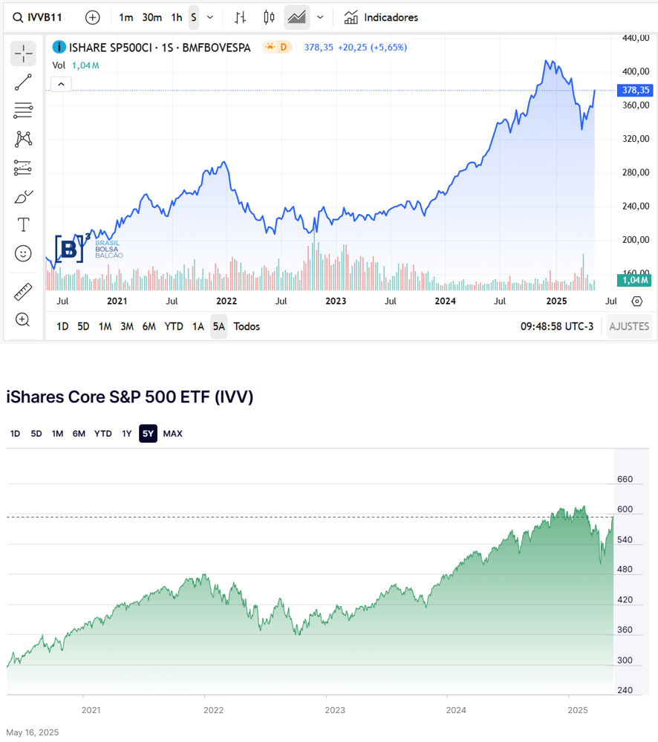Collapse the volume legend with chevron
The image size is (658, 742).
click(x=61, y=84)
